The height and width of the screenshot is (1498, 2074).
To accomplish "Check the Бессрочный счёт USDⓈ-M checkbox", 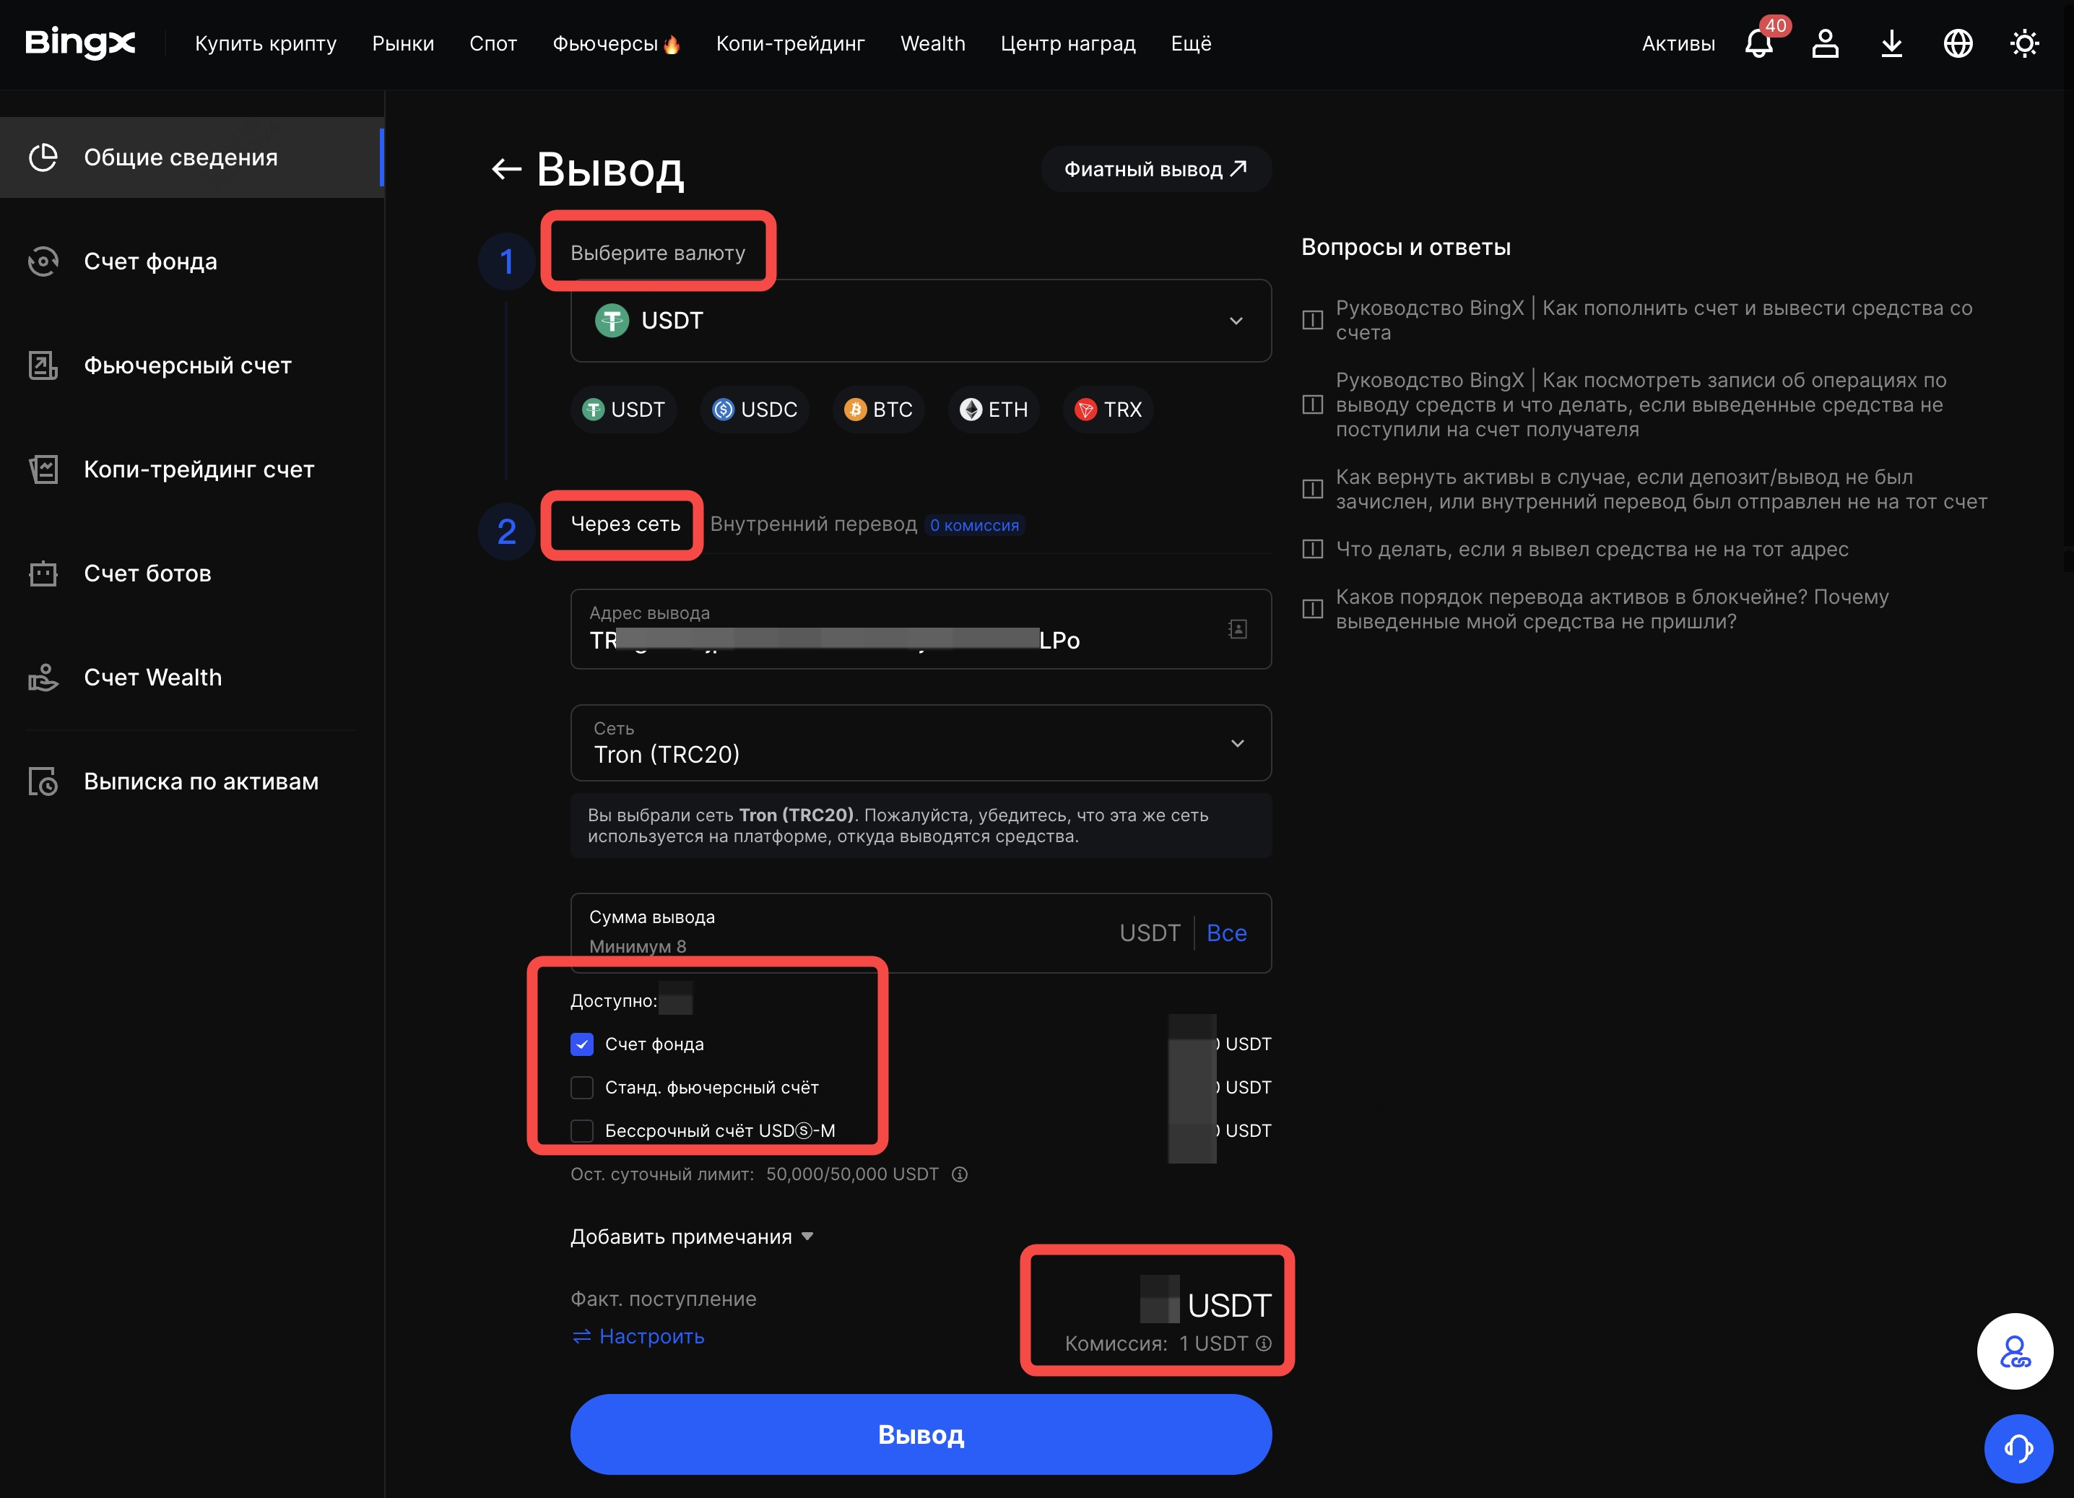I will [x=581, y=1130].
